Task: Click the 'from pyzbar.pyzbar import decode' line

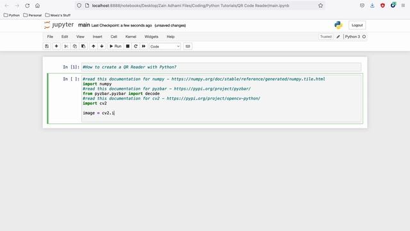Action: [x=121, y=94]
